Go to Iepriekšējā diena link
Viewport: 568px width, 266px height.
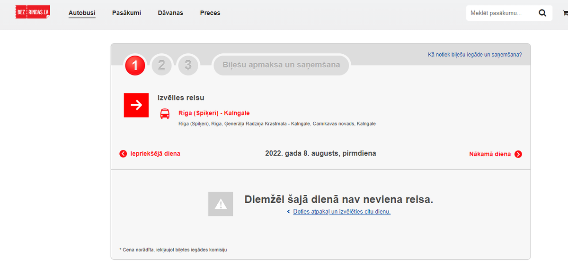pyautogui.click(x=155, y=154)
